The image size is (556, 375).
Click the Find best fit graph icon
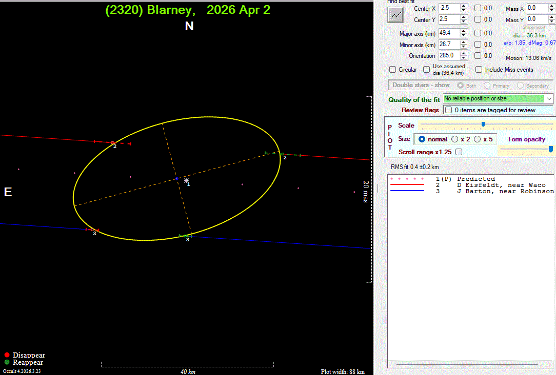(395, 15)
